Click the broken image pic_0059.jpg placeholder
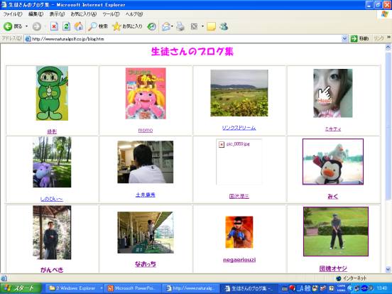 click(x=239, y=162)
